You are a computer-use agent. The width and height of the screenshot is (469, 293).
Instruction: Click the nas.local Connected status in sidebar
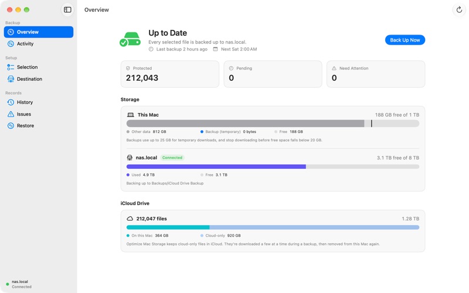pyautogui.click(x=22, y=284)
